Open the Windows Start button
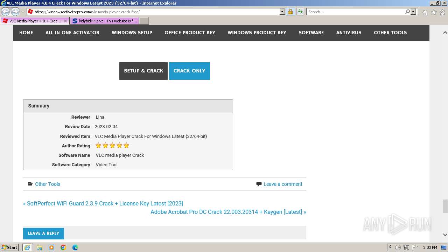This screenshot has height=252, width=448. coord(10,247)
